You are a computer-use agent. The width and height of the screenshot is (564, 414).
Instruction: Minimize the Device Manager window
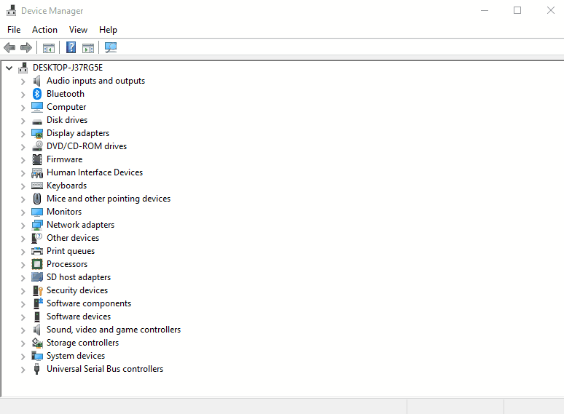(485, 10)
